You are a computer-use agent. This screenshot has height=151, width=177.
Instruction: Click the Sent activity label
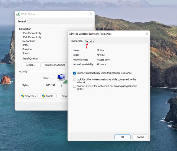coord(46,78)
